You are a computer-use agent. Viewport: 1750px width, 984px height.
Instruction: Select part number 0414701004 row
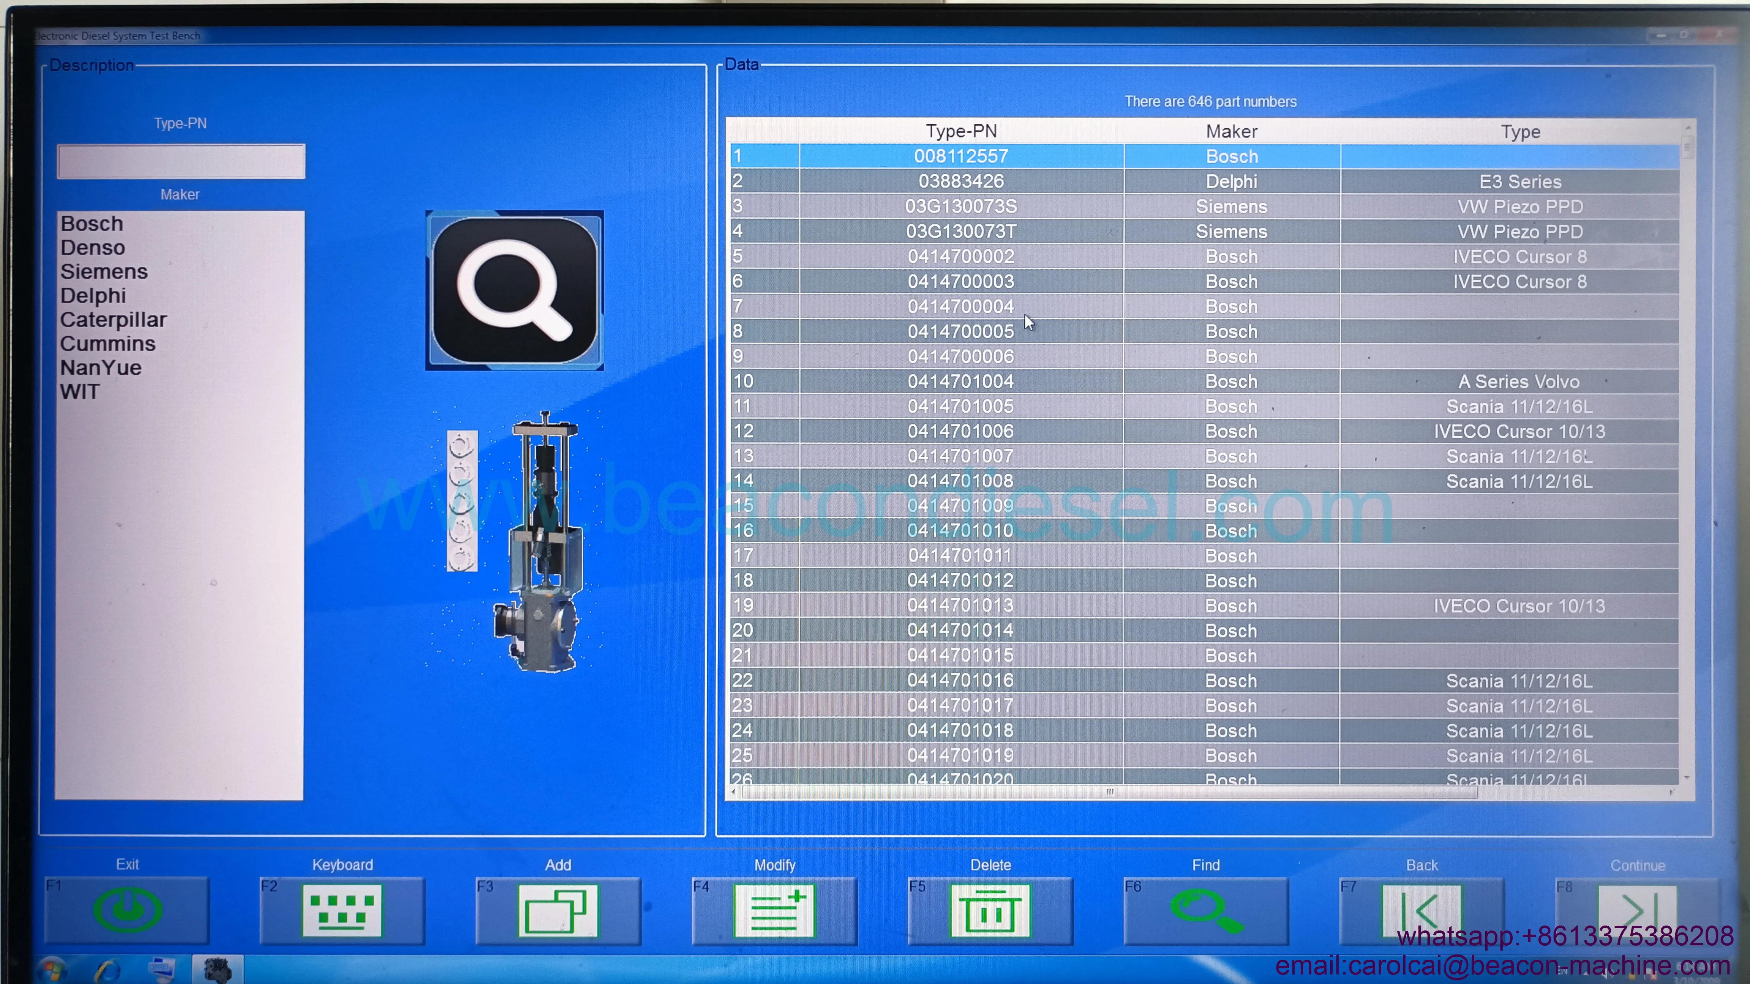960,381
